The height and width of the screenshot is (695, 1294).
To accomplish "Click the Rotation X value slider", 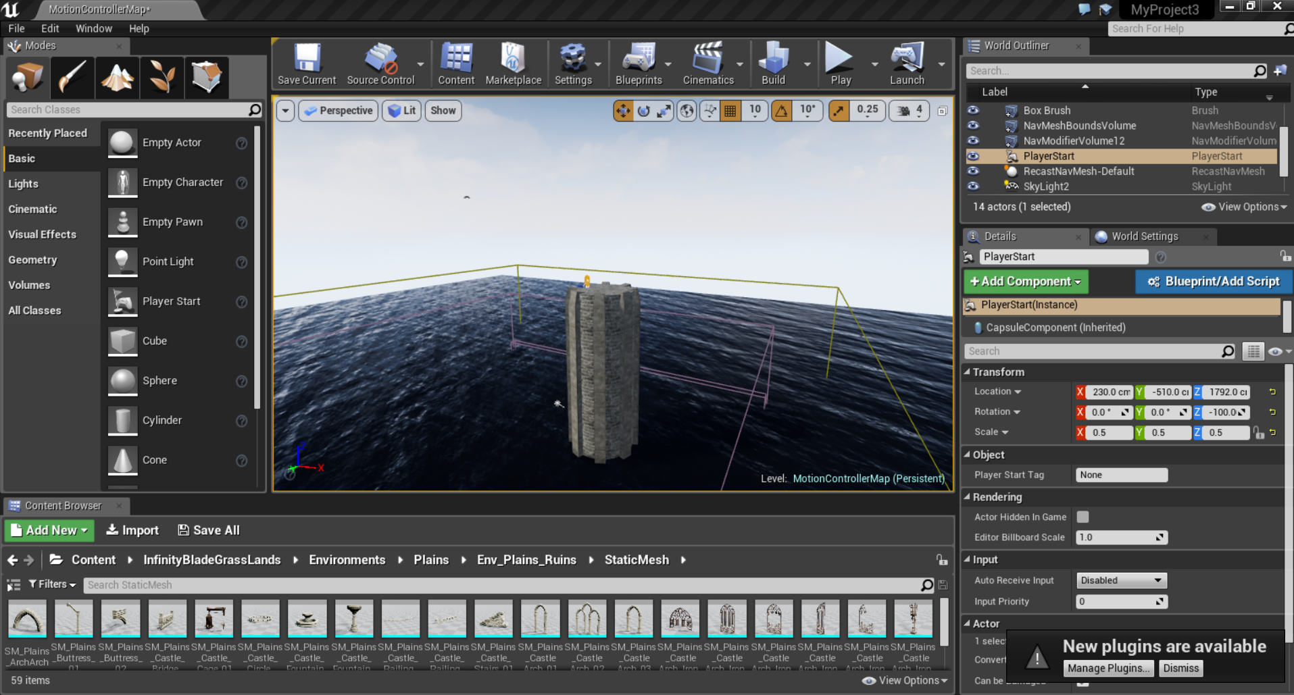I will (x=1109, y=412).
